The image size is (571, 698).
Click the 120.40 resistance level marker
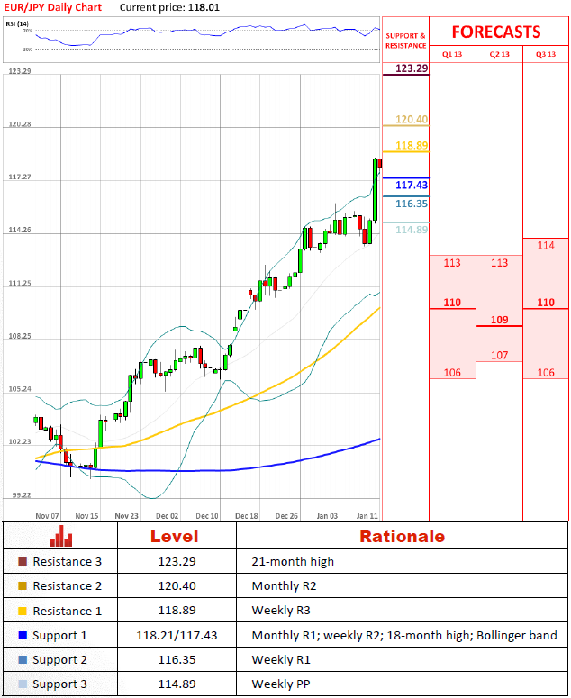pyautogui.click(x=412, y=119)
